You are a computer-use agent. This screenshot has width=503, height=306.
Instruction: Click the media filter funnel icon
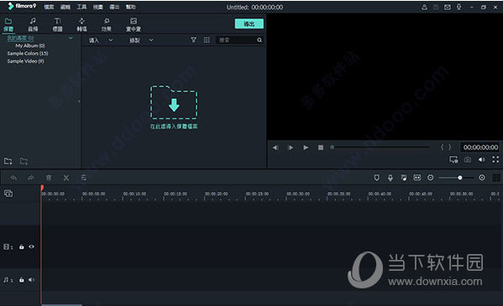click(x=193, y=40)
